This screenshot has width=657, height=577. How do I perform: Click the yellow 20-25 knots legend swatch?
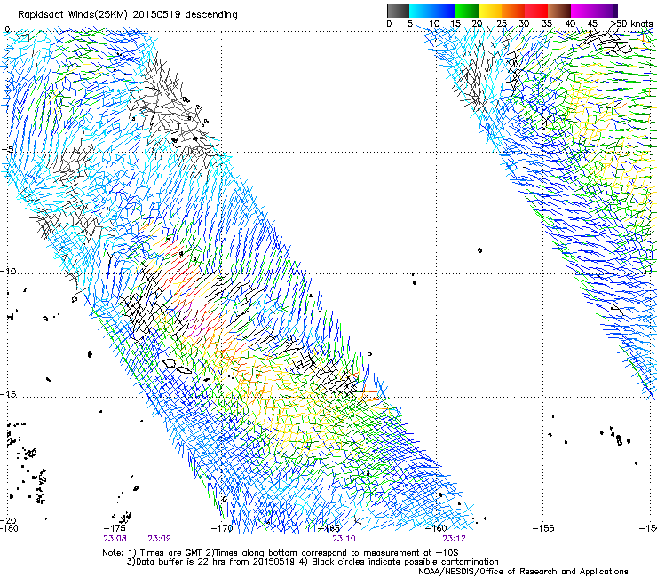tap(490, 11)
